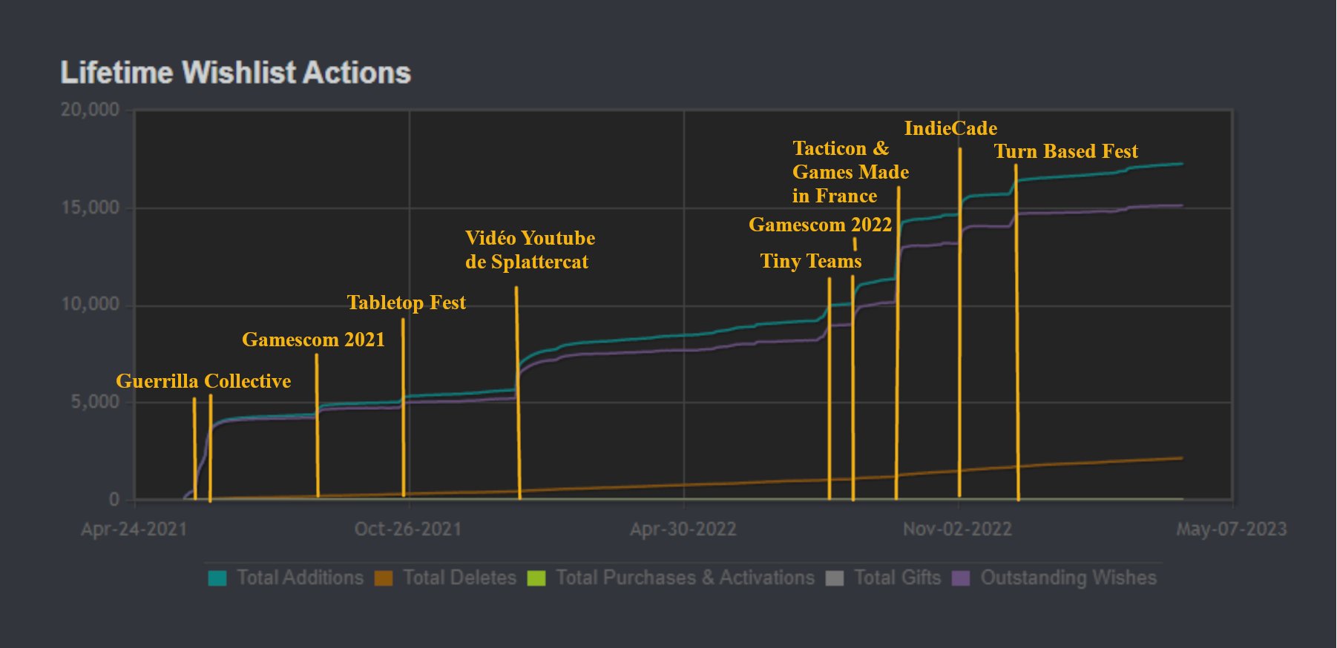Select the May-07-2023 date axis label
The width and height of the screenshot is (1337, 648).
pos(1231,529)
